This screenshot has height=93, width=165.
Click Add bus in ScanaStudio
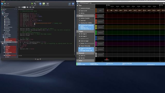tap(82, 13)
